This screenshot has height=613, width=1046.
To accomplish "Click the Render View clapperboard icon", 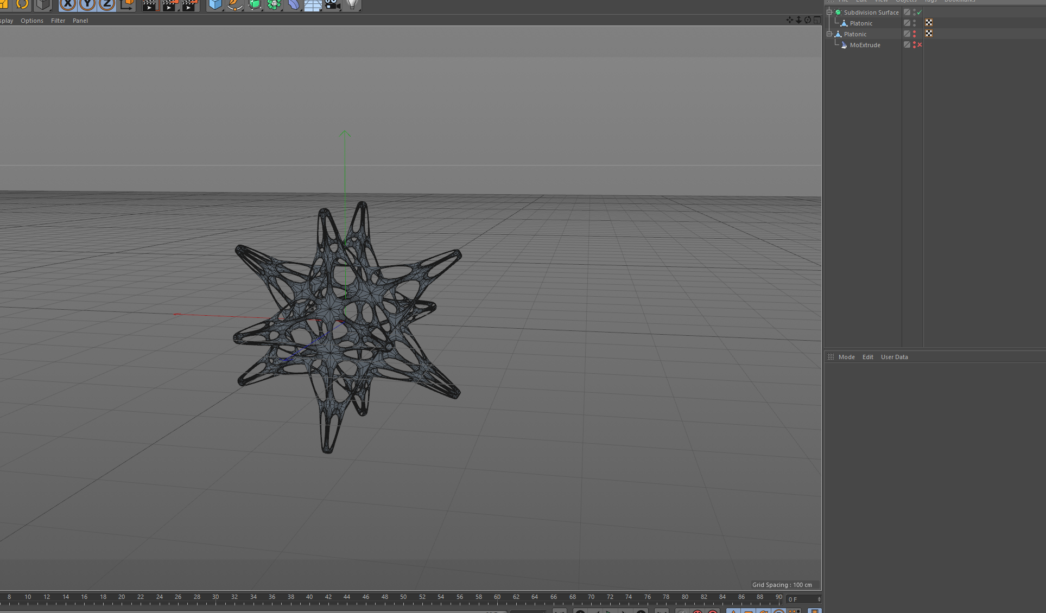I will pos(150,5).
